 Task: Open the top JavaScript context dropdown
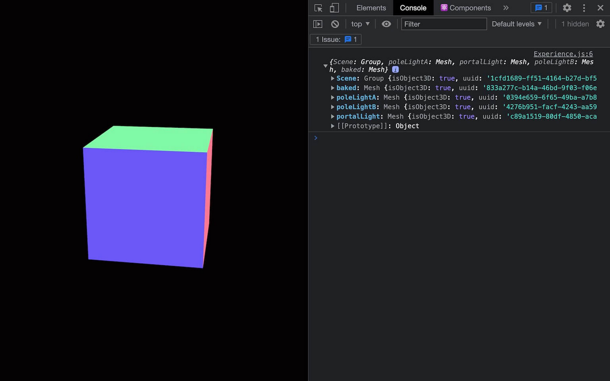360,24
